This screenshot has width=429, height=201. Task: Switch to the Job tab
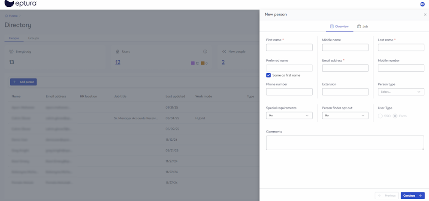pos(363,27)
